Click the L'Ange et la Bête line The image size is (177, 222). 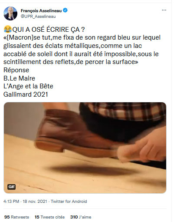[x=28, y=86]
